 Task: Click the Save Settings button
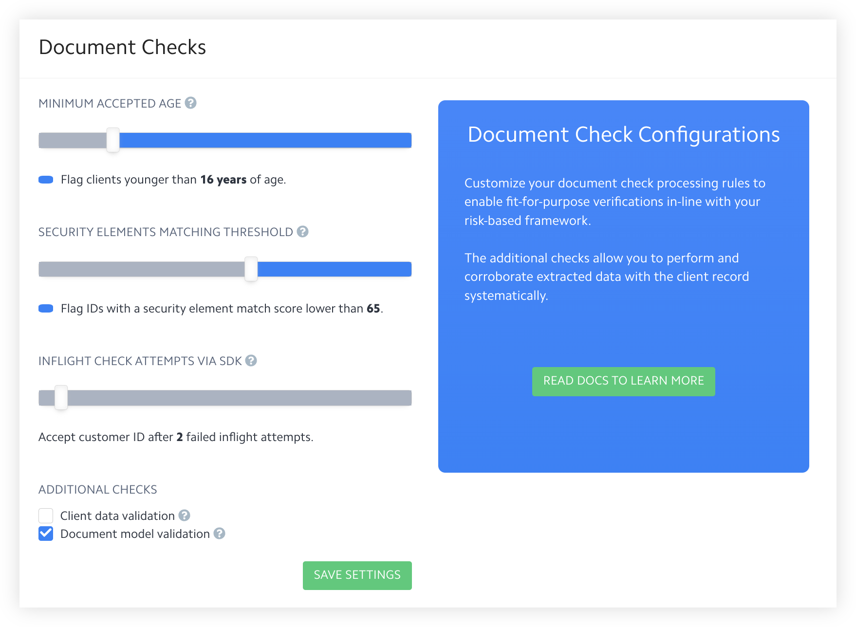tap(357, 575)
